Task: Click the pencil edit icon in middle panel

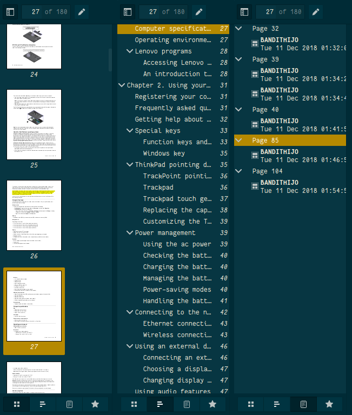Action: [198, 11]
